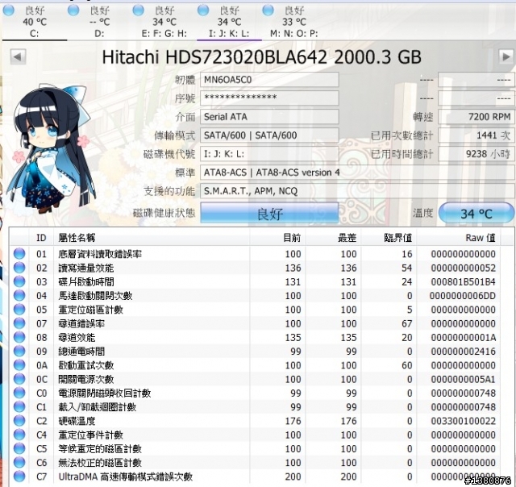Click attribute name 硬碟溫度

click(x=77, y=421)
